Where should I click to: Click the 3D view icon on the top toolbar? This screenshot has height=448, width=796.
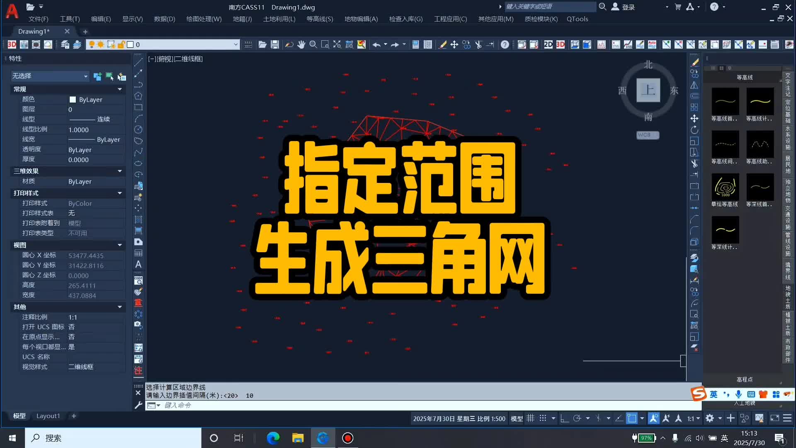(x=561, y=44)
